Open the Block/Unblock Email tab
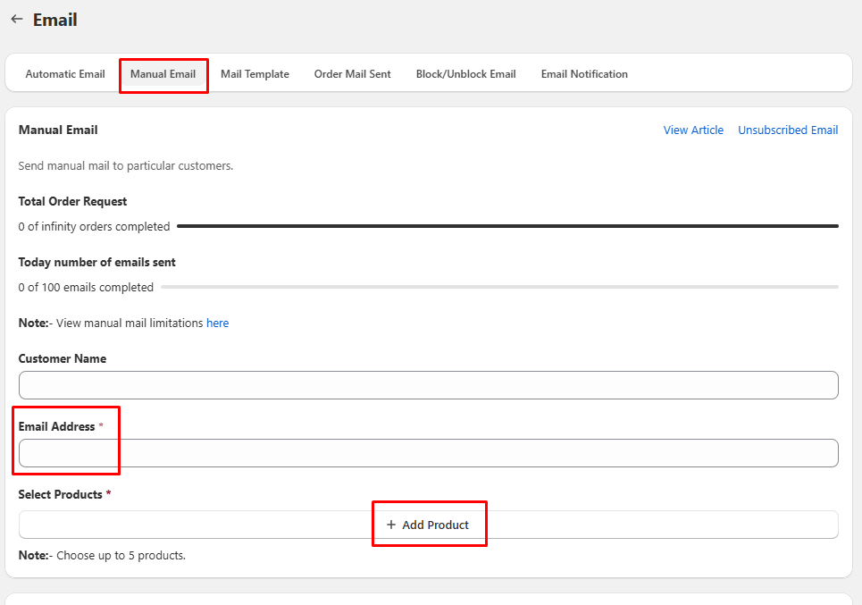 pyautogui.click(x=465, y=74)
